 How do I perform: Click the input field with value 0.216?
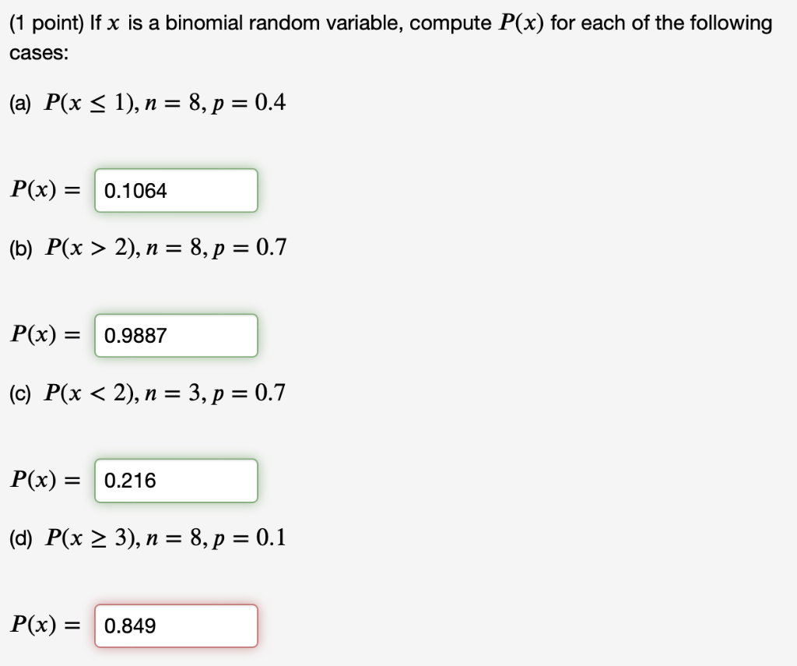(175, 481)
